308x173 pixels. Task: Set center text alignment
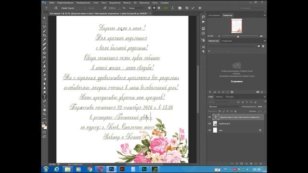click(x=154, y=8)
